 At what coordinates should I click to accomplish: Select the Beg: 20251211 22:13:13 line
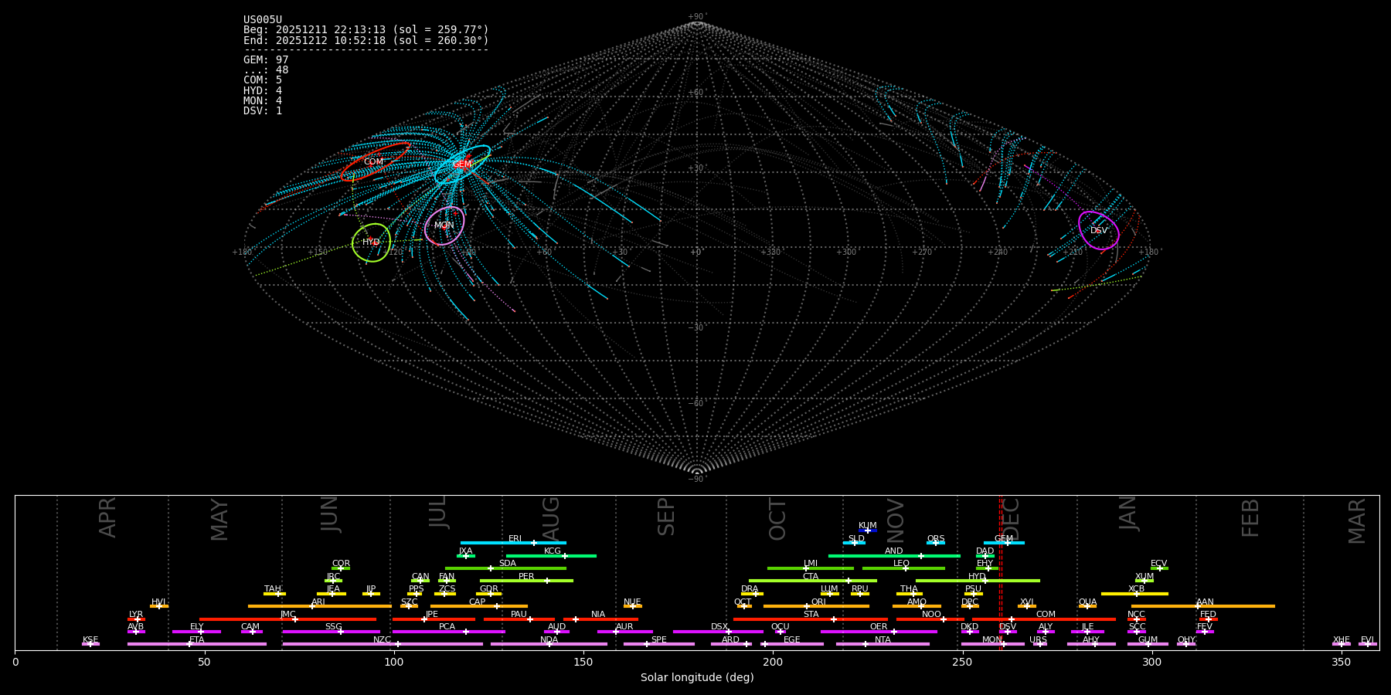[x=366, y=30]
